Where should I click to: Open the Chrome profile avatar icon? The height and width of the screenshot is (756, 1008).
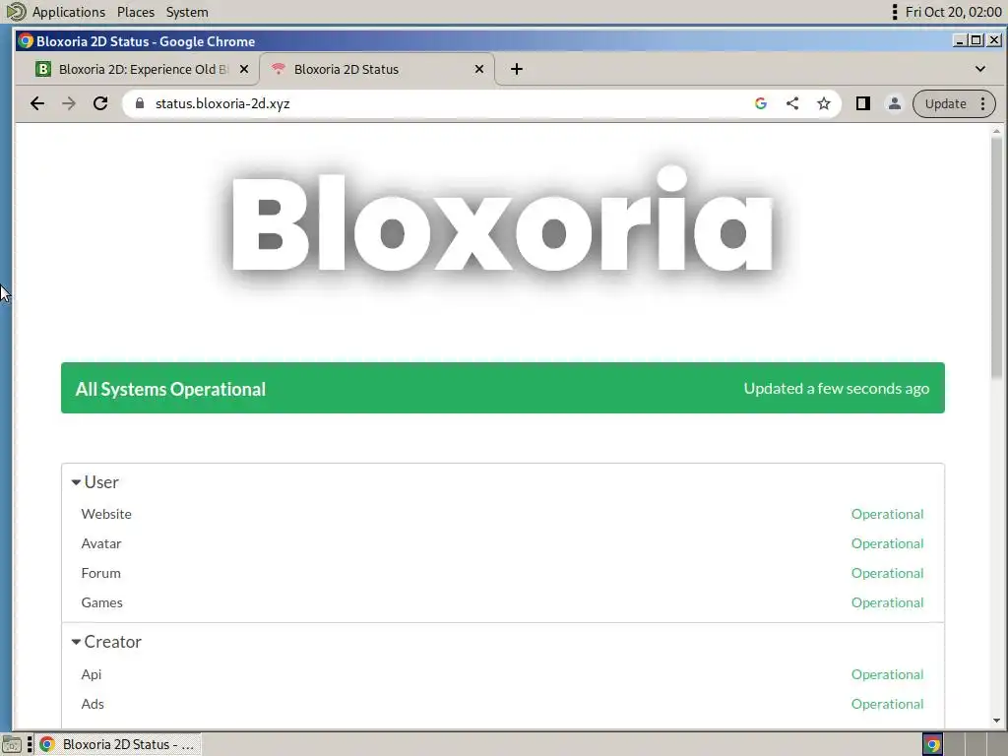(x=894, y=103)
